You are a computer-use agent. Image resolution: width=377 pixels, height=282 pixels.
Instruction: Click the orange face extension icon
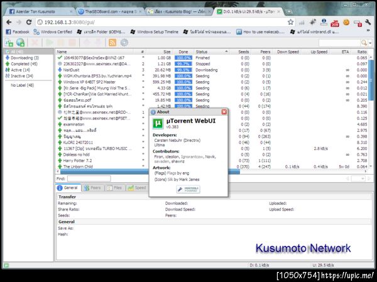pyautogui.click(x=346, y=23)
